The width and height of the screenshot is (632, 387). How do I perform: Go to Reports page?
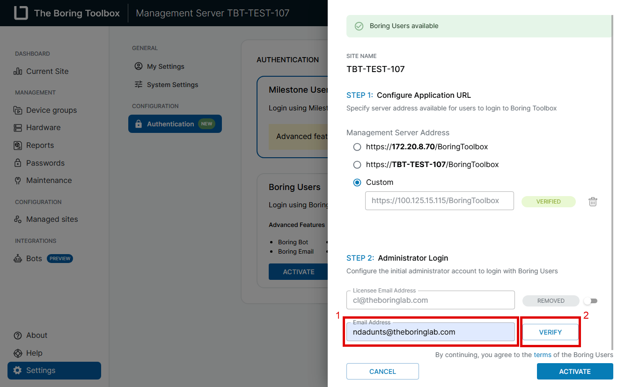tap(40, 145)
